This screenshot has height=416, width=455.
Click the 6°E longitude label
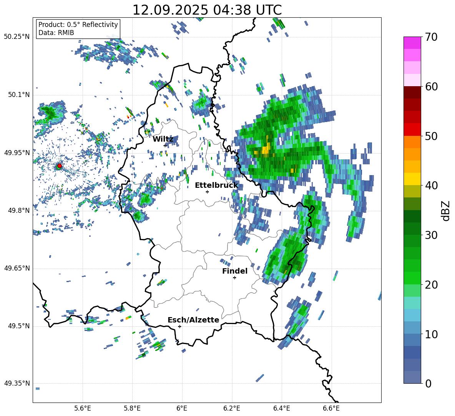tap(182, 408)
